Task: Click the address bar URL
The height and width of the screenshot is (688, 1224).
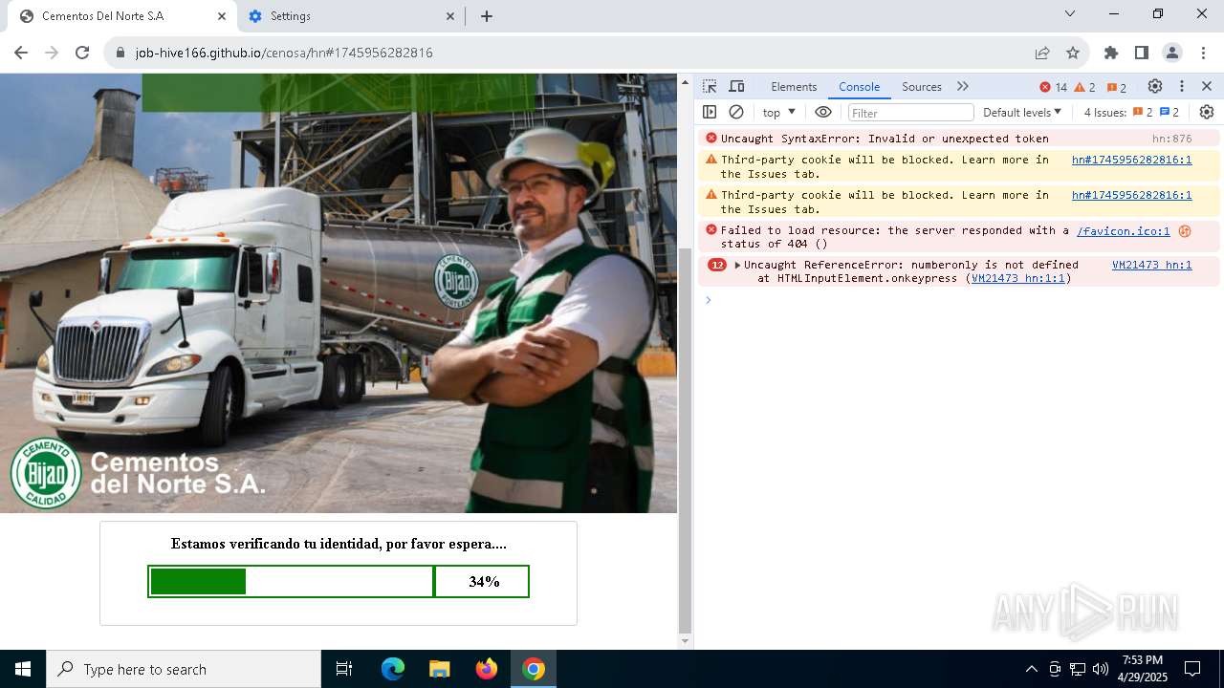Action: pos(284,53)
